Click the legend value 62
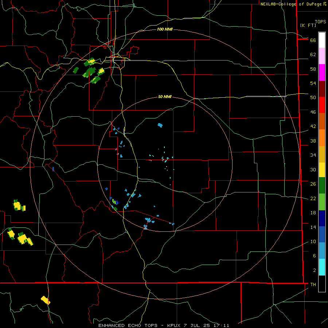Image resolution: width=328 pixels, height=328 pixels. 313,55
